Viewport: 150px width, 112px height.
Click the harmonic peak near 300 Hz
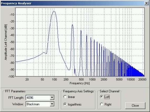pyautogui.click(x=72, y=24)
